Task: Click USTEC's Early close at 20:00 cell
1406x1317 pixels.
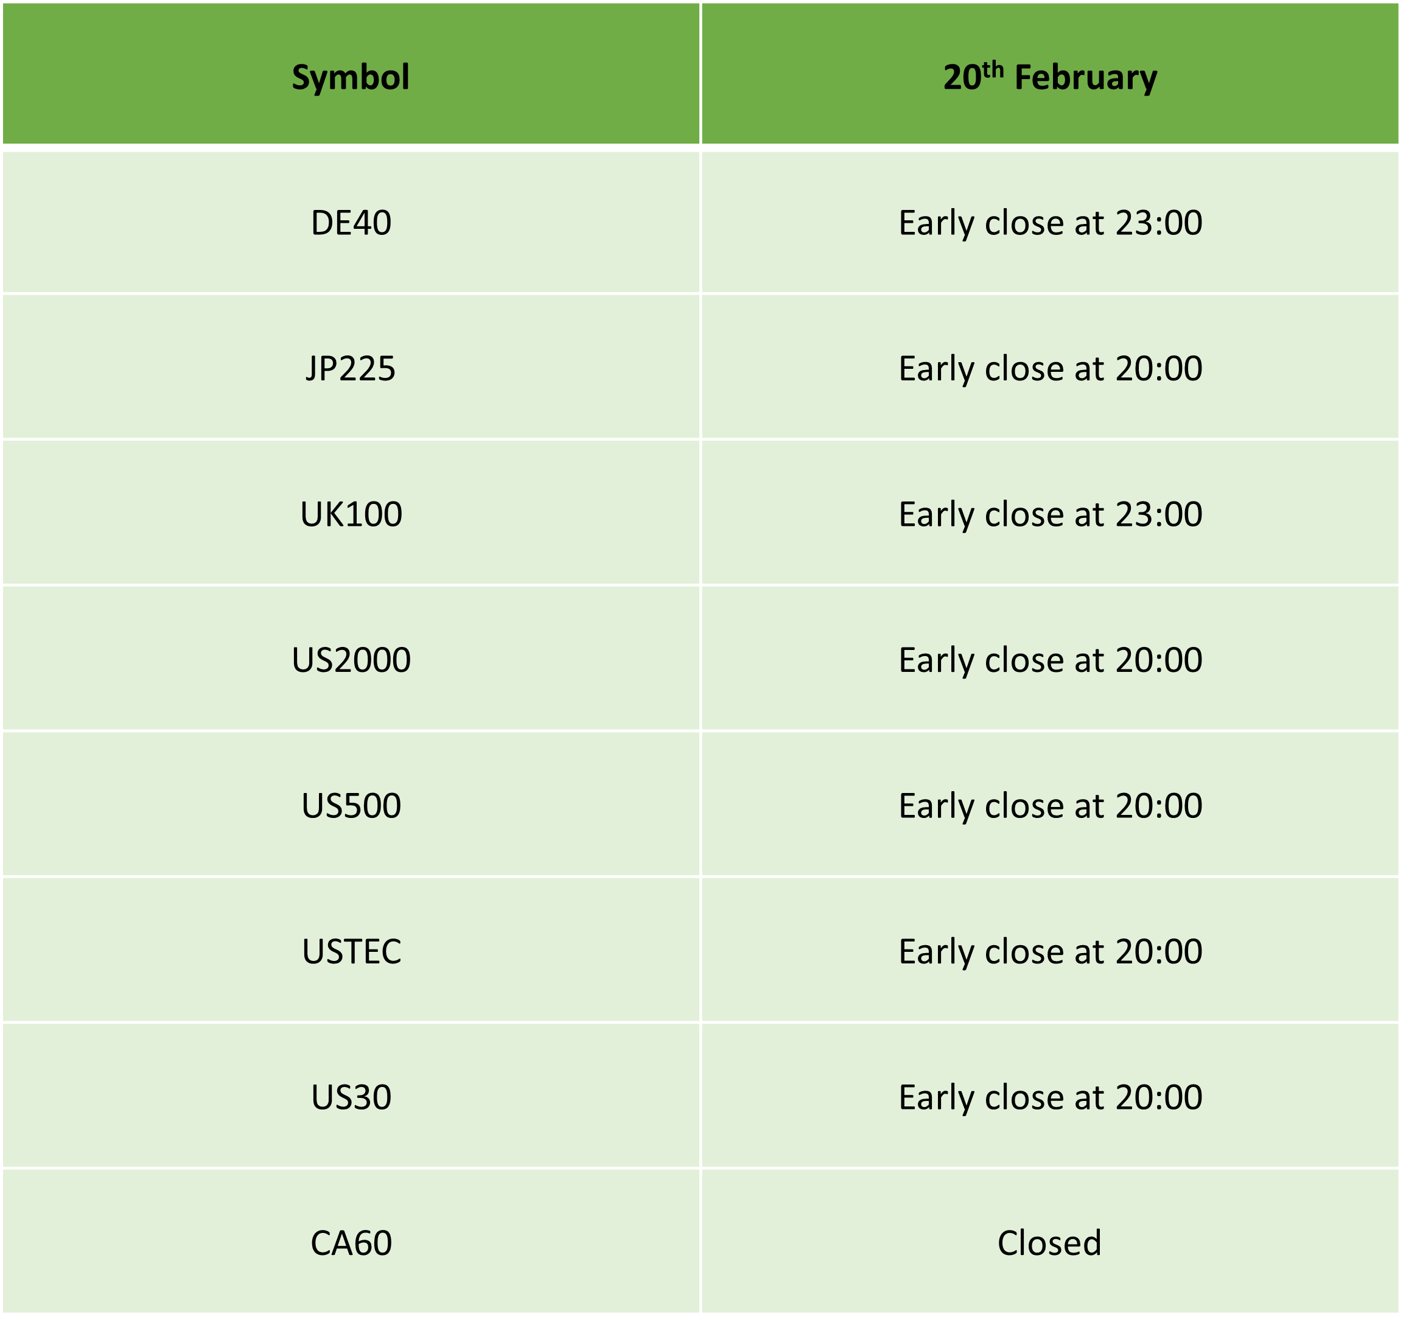Action: [1051, 951]
